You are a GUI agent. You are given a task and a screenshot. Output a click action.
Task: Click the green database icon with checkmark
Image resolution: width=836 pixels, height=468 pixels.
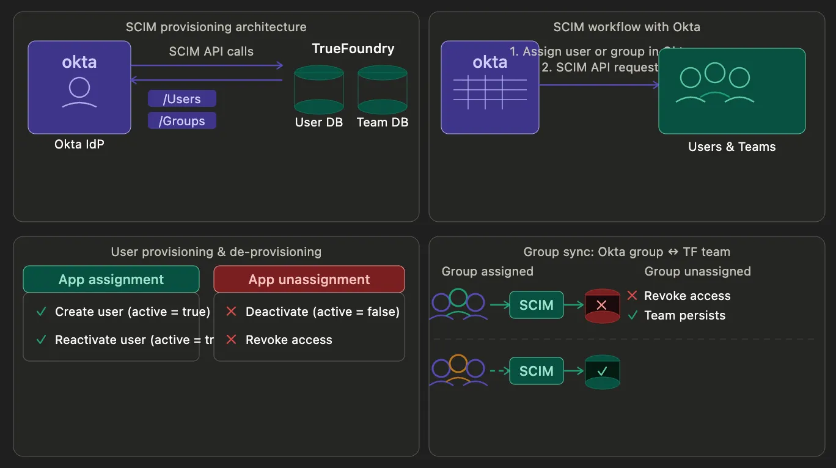[x=603, y=371]
